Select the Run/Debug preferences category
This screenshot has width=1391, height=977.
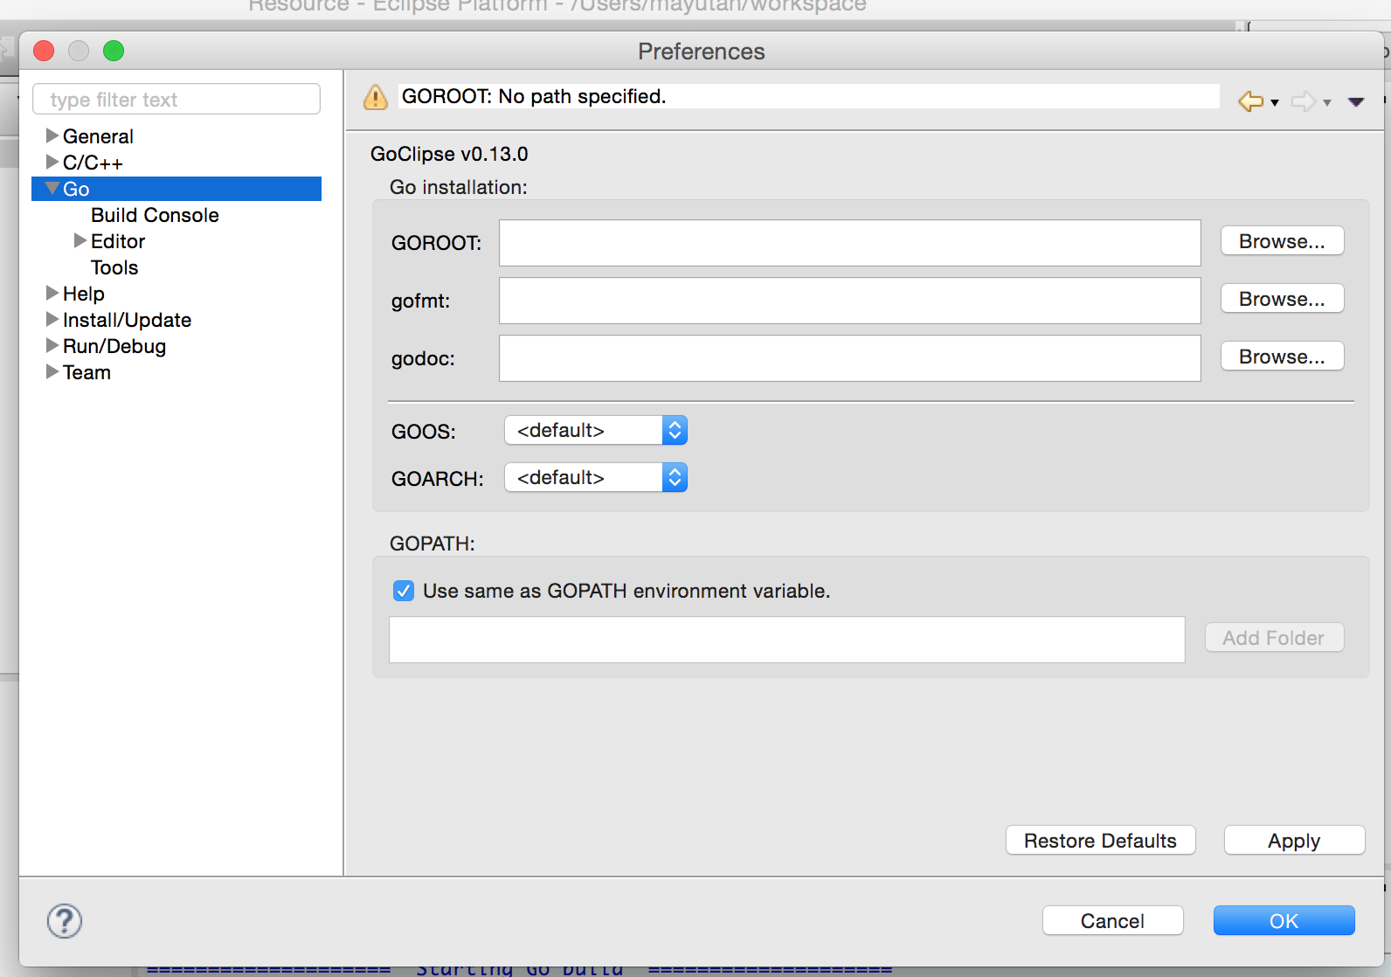(x=114, y=346)
